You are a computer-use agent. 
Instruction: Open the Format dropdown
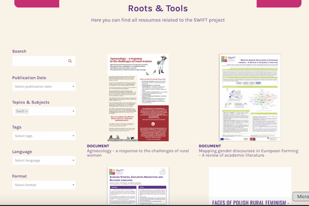[x=44, y=185]
